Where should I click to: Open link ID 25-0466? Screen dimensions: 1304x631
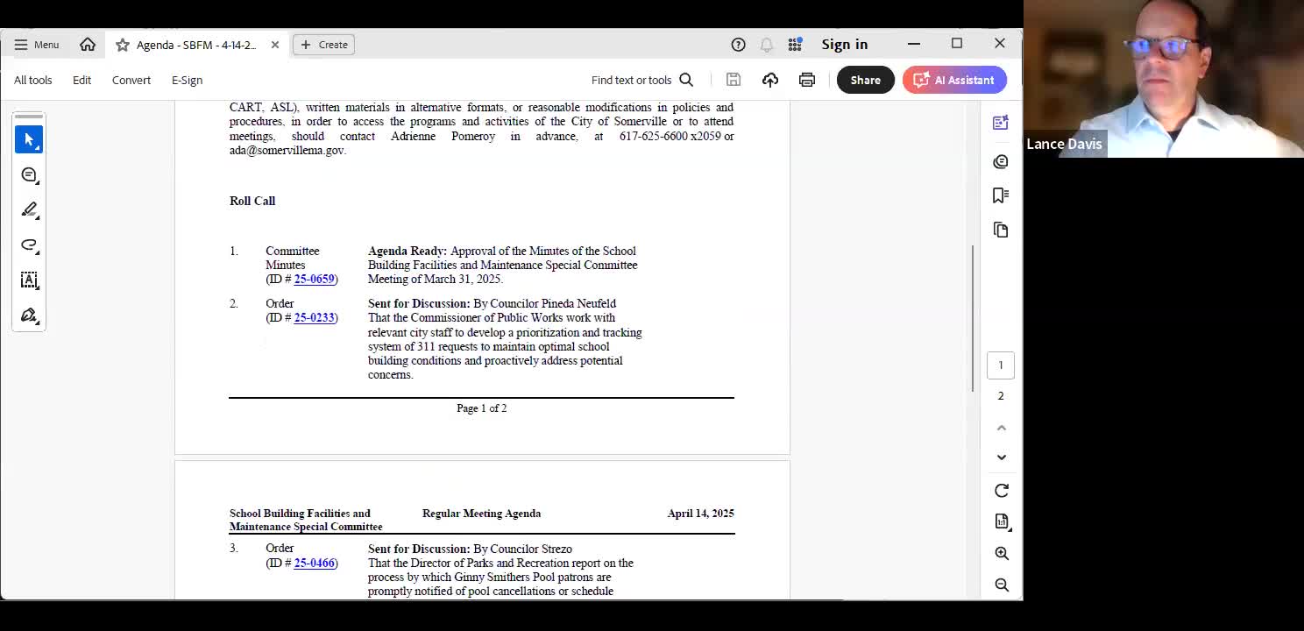(x=314, y=563)
